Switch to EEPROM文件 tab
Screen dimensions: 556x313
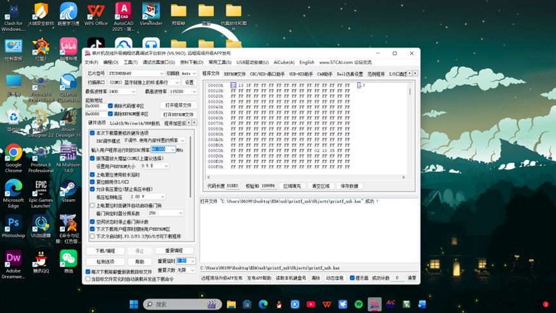tap(235, 74)
